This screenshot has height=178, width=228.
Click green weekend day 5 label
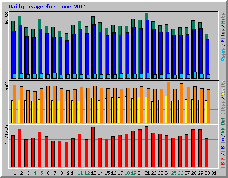[x=41, y=173]
